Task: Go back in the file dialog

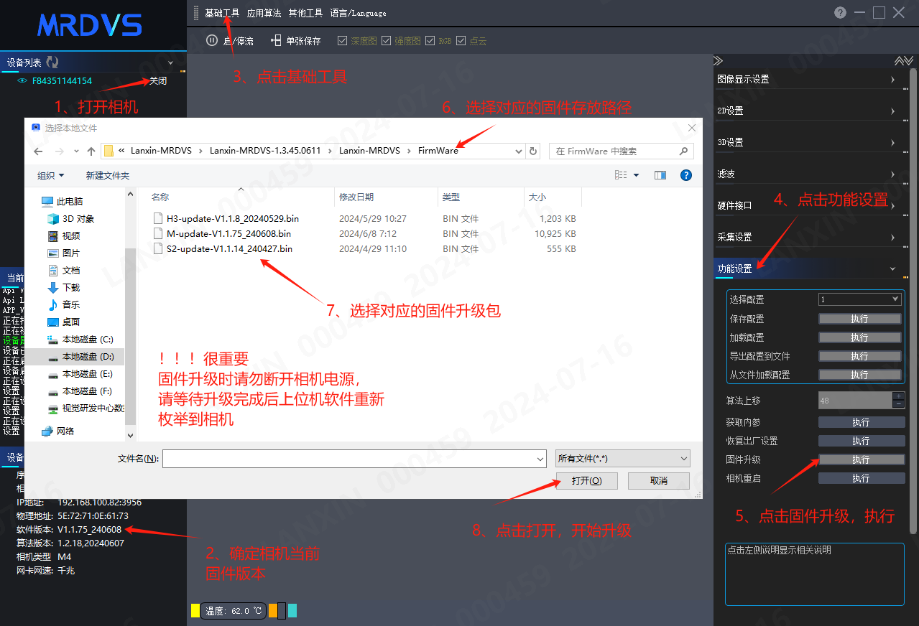Action: click(39, 151)
